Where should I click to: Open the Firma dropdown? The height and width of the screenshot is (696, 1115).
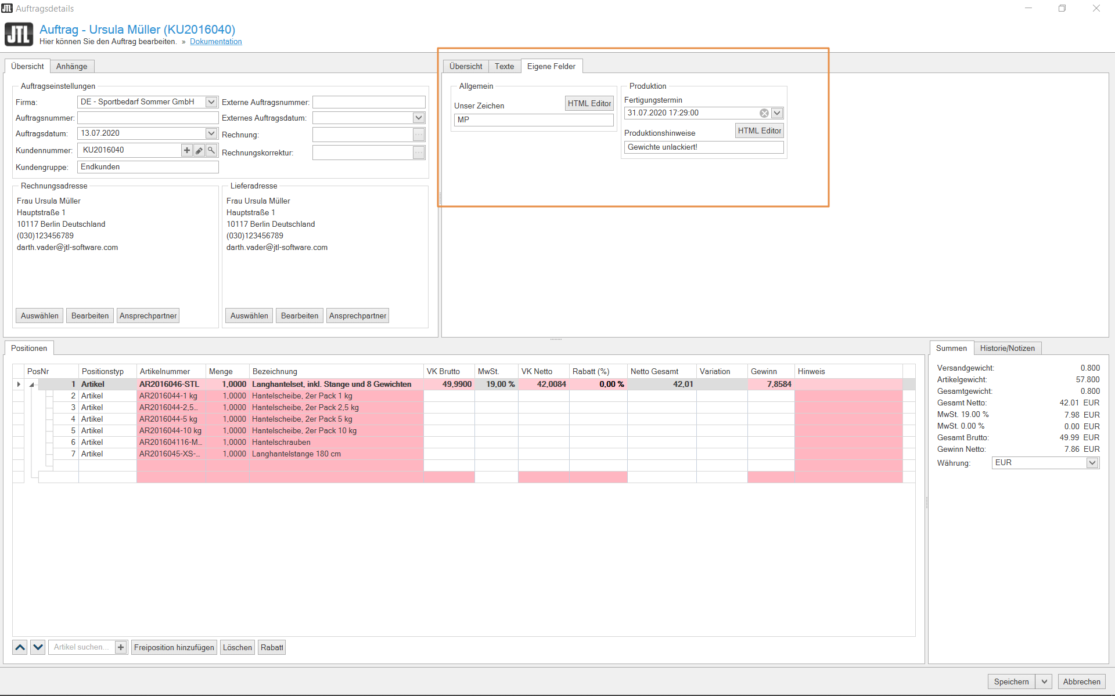point(211,102)
